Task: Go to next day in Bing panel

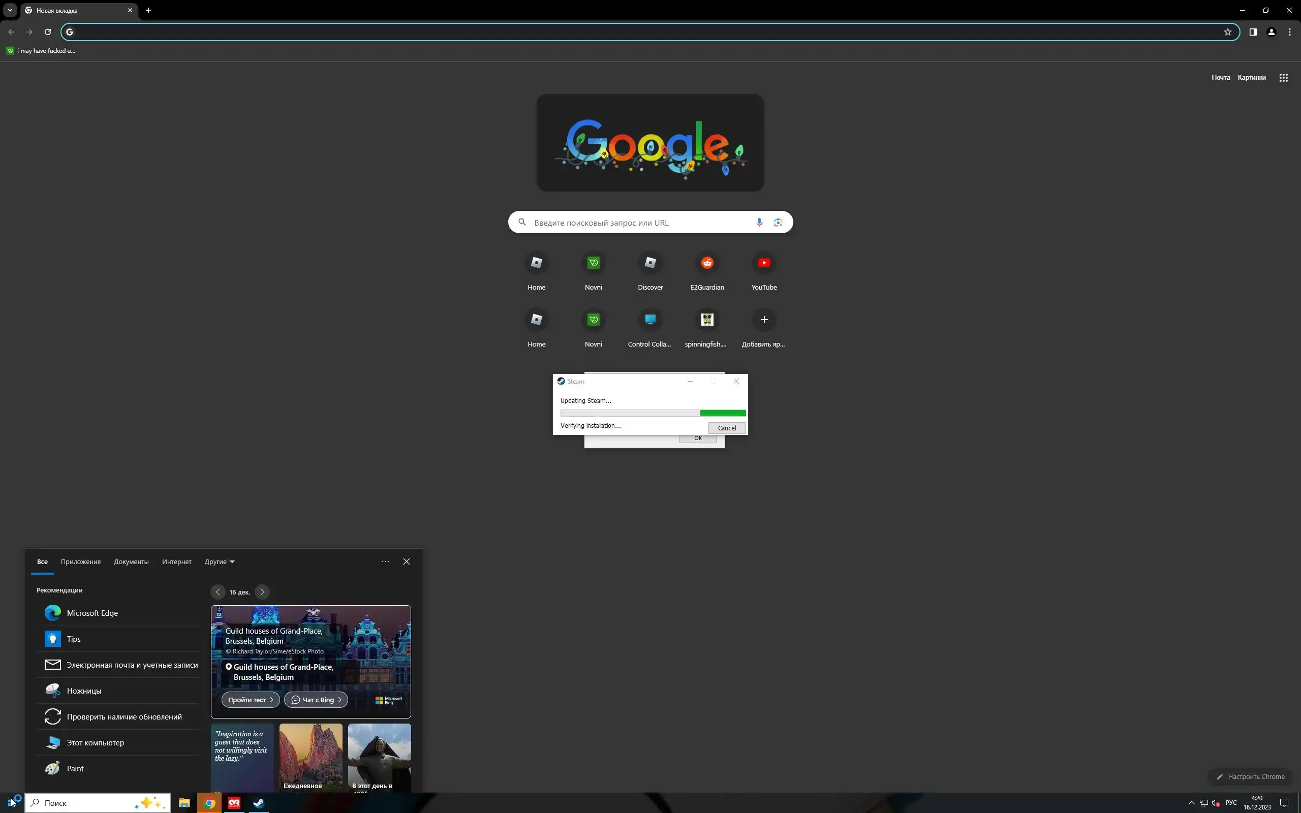Action: (262, 592)
